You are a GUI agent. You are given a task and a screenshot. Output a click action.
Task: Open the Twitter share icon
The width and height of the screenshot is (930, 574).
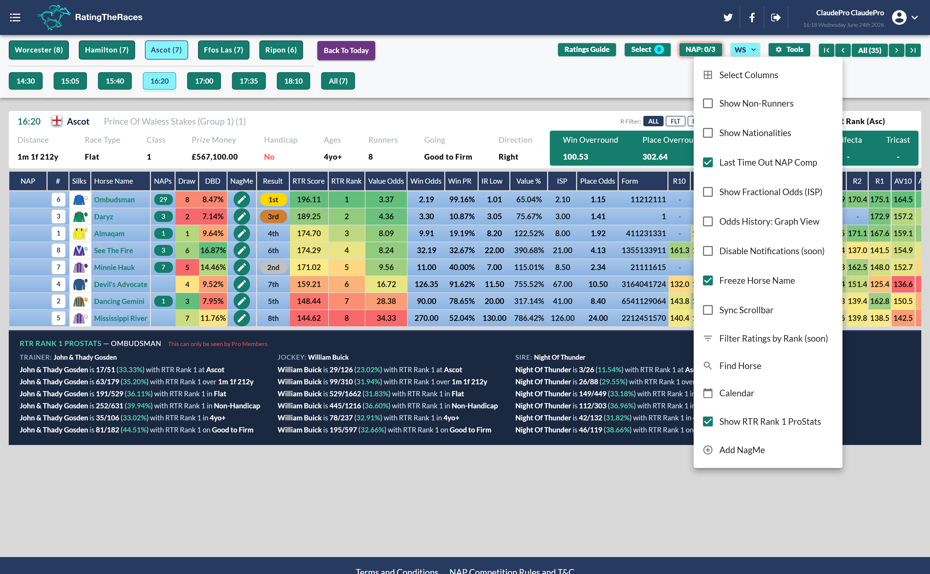pyautogui.click(x=728, y=17)
